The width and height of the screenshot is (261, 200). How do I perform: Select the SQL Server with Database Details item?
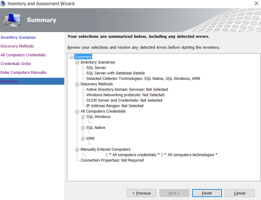[115, 73]
